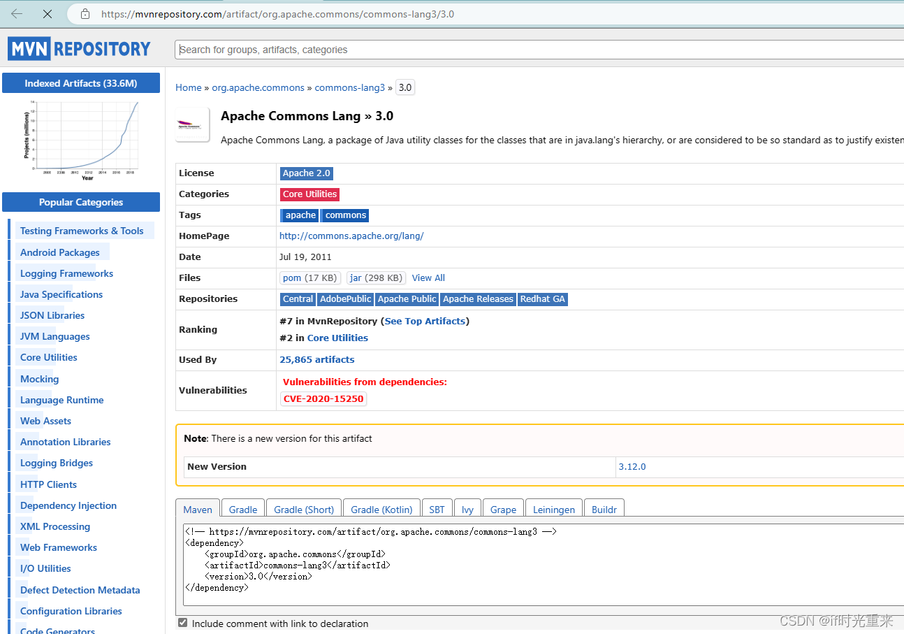Open Logging Bridges category
Screen dimensions: 904x634
click(x=57, y=463)
